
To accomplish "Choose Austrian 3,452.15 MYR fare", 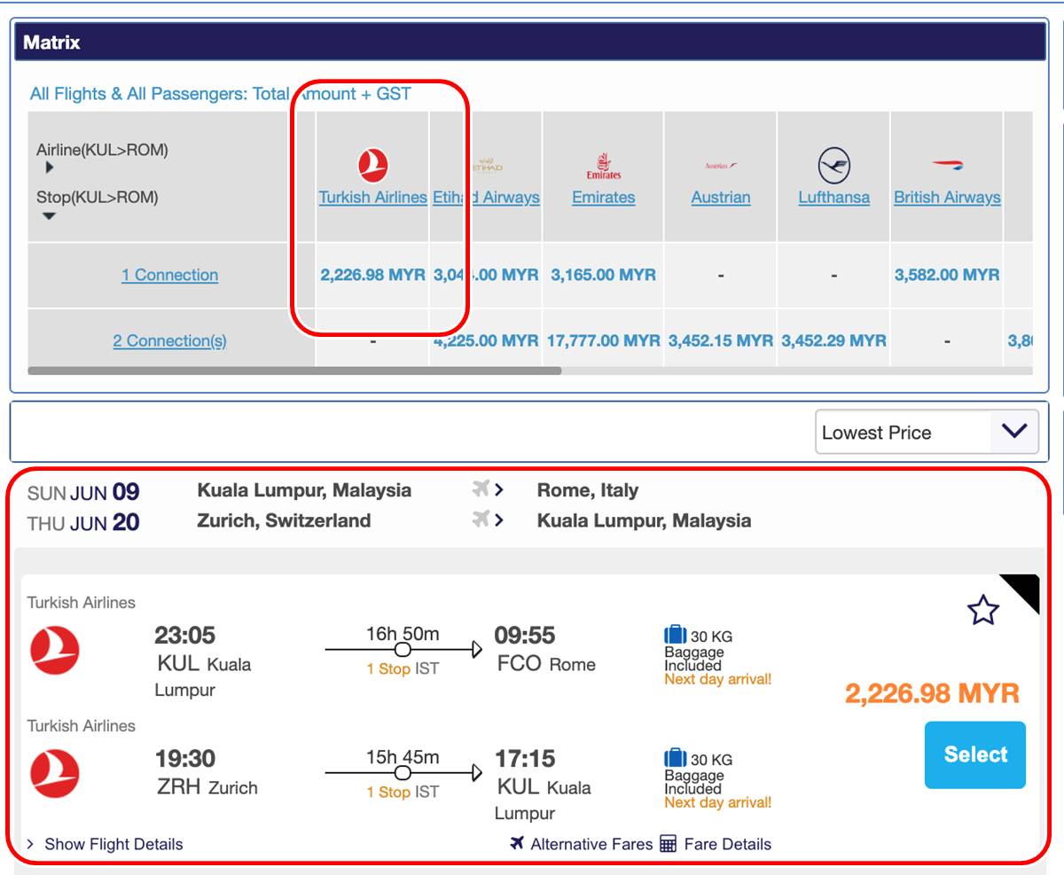I will pyautogui.click(x=721, y=340).
